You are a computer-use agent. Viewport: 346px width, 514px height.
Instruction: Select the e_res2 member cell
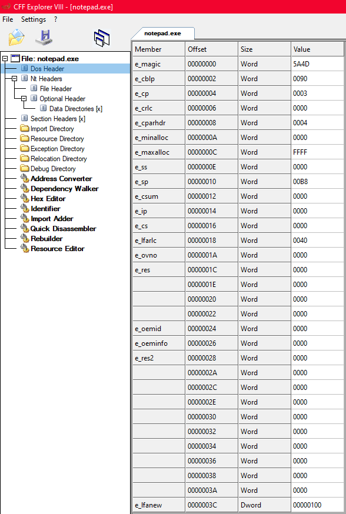pos(159,358)
